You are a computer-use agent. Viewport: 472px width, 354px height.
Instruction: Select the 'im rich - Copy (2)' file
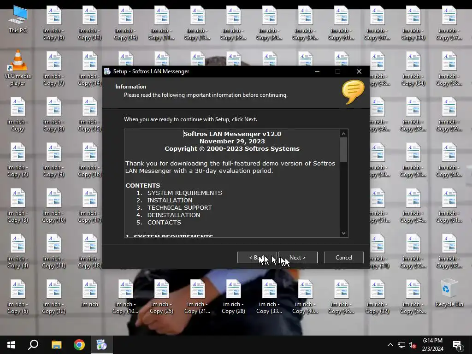[18, 160]
